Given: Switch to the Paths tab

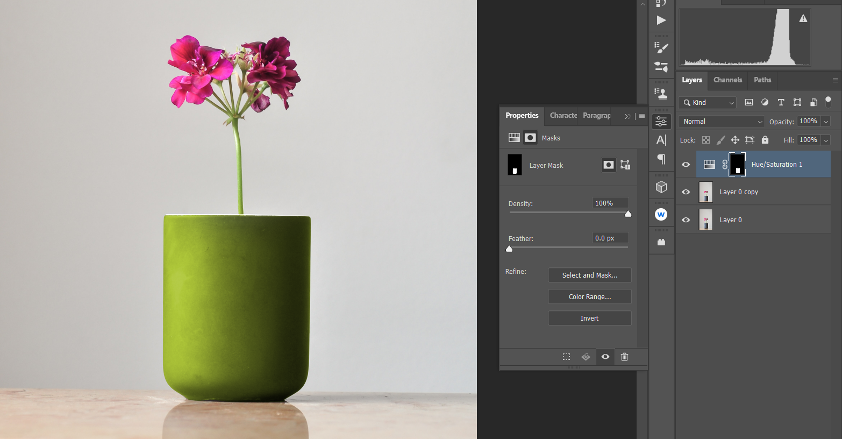Looking at the screenshot, I should (762, 80).
